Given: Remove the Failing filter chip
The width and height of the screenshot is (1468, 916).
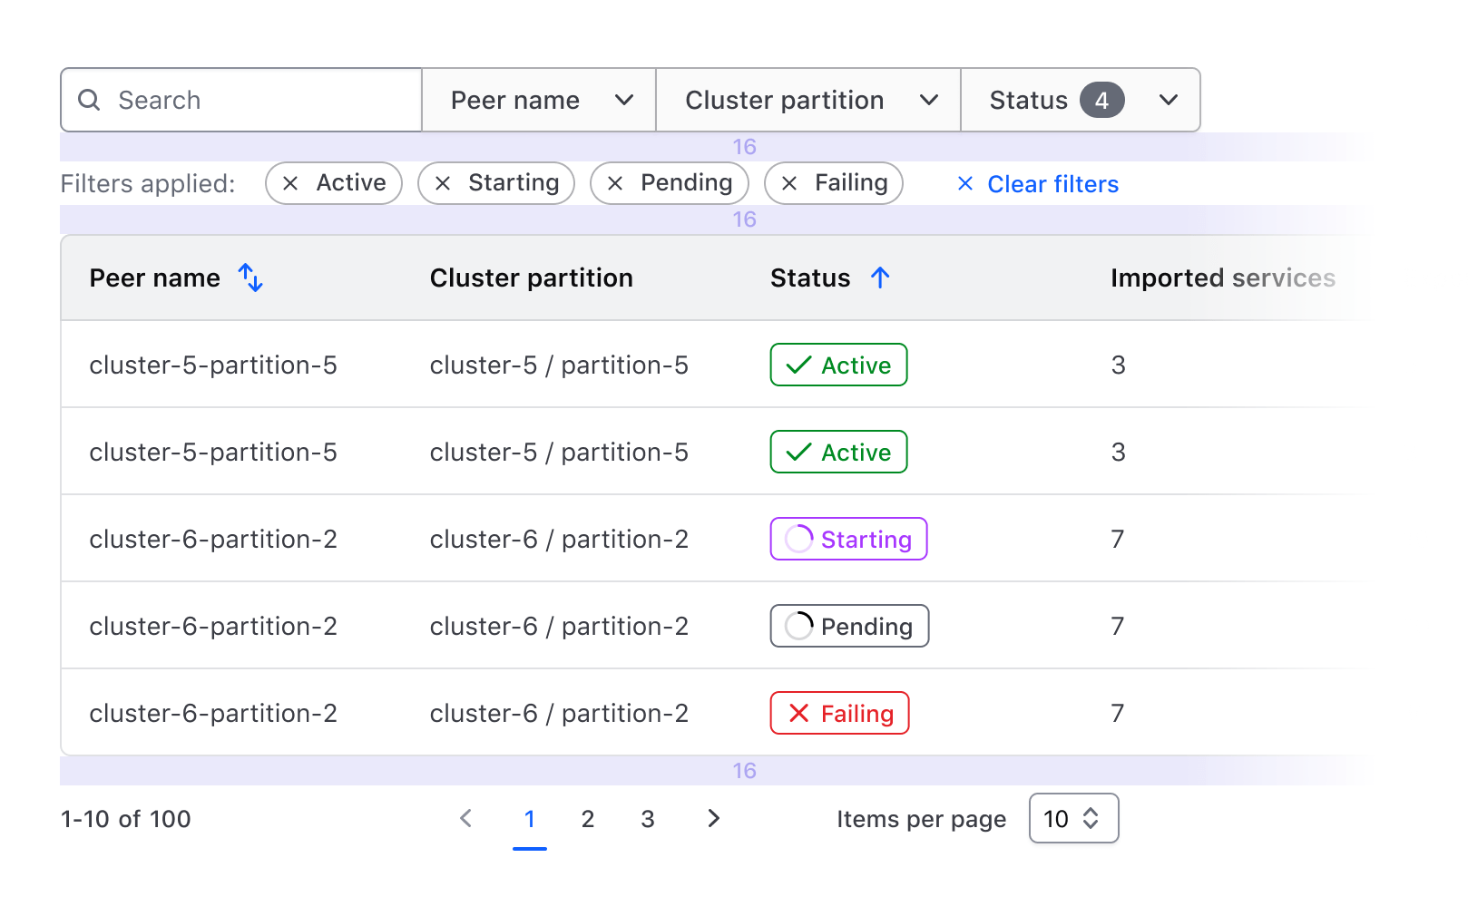Looking at the screenshot, I should [789, 184].
